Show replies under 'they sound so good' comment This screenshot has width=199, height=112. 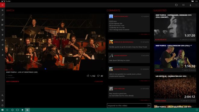click(144, 100)
